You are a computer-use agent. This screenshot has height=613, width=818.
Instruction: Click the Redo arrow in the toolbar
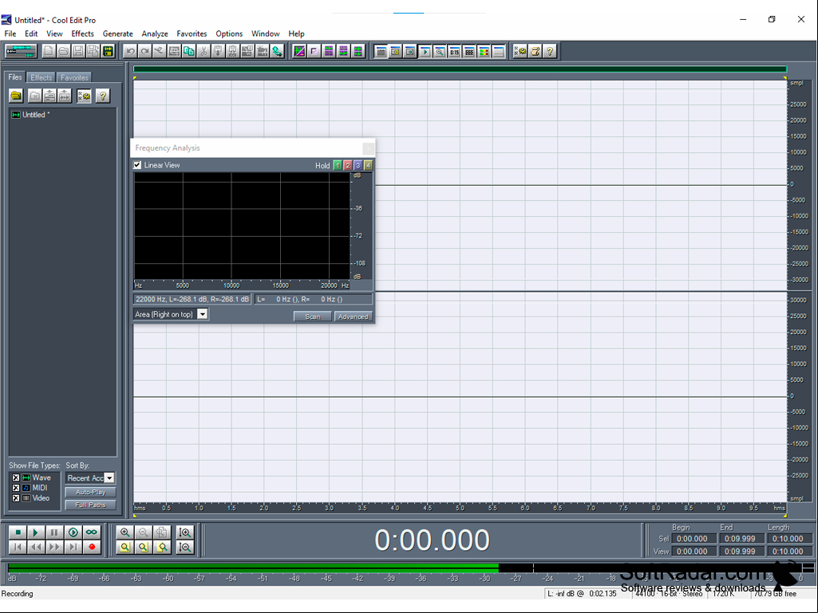tap(144, 51)
